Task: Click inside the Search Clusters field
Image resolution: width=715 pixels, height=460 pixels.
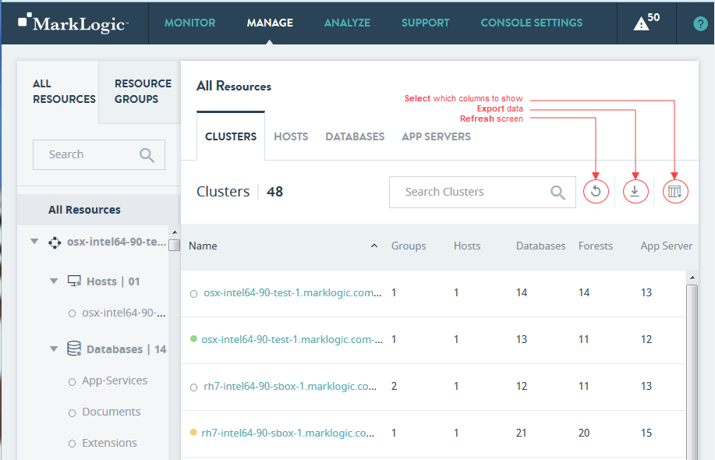Action: point(468,191)
